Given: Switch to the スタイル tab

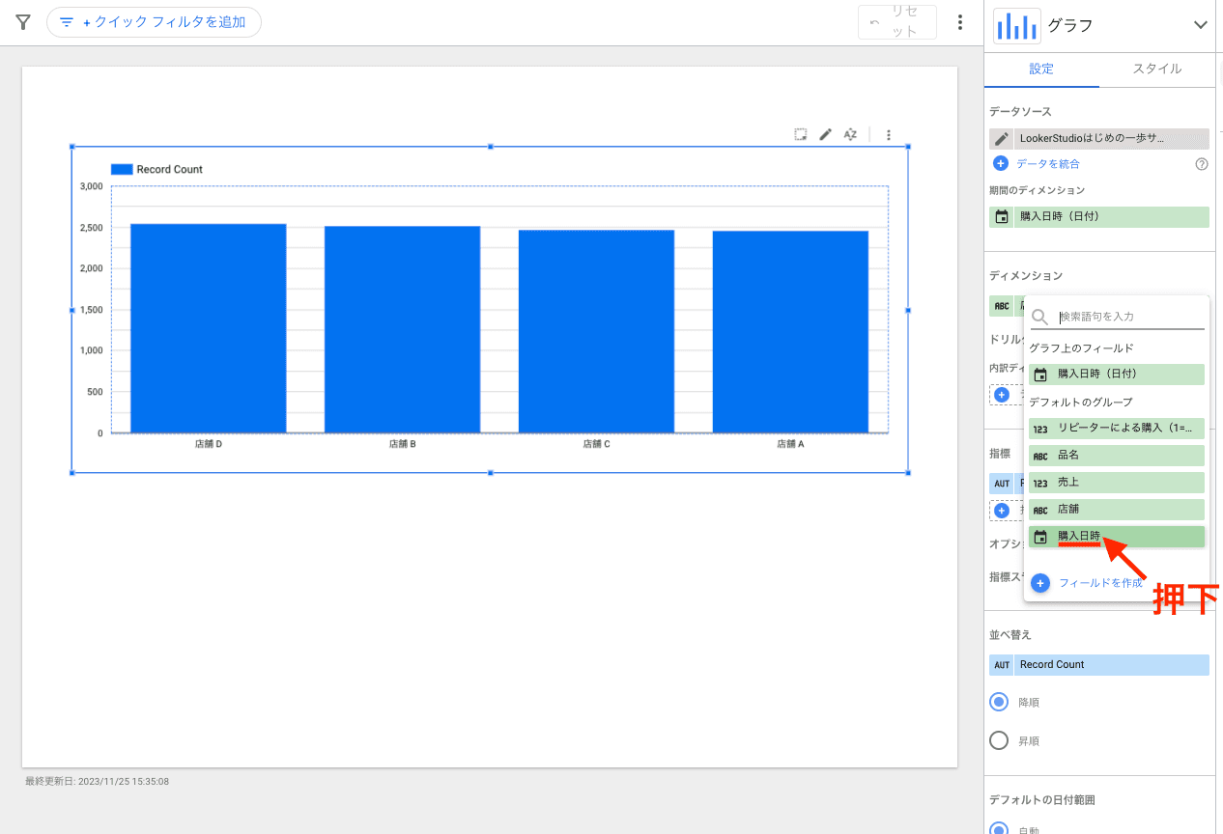Looking at the screenshot, I should pos(1156,69).
